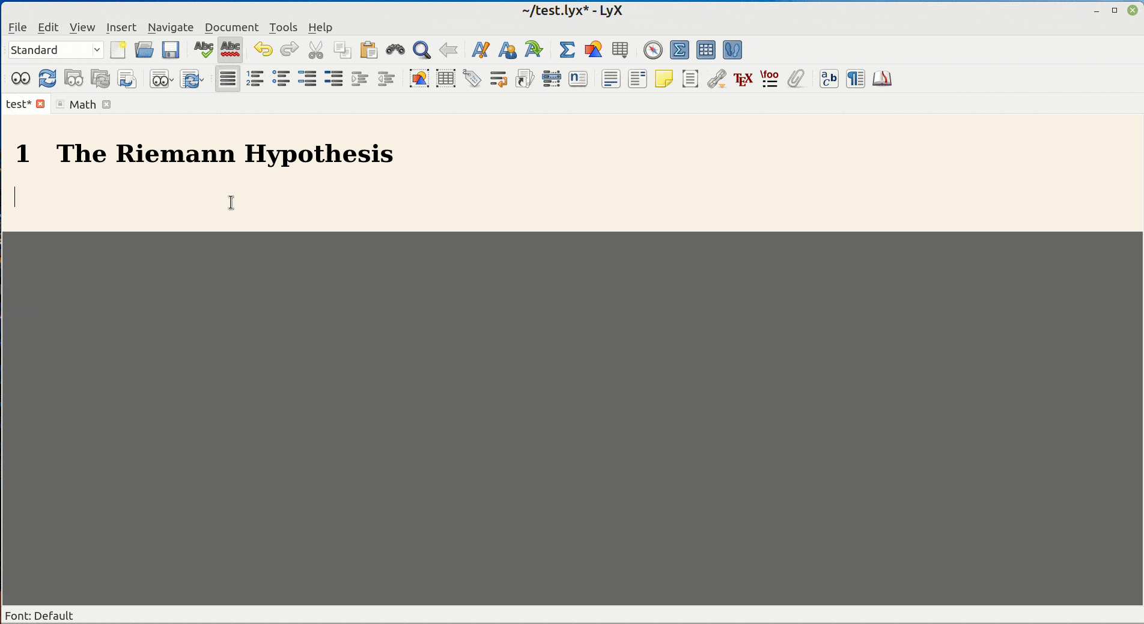
Task: Open the thesaurus with the book icon
Action: pyautogui.click(x=881, y=79)
